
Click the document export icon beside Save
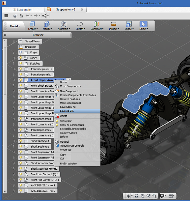tap(21, 16)
